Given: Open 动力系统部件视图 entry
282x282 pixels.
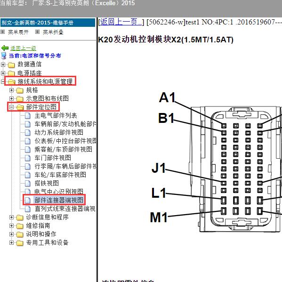Looking at the screenshot, I should click(x=59, y=133).
